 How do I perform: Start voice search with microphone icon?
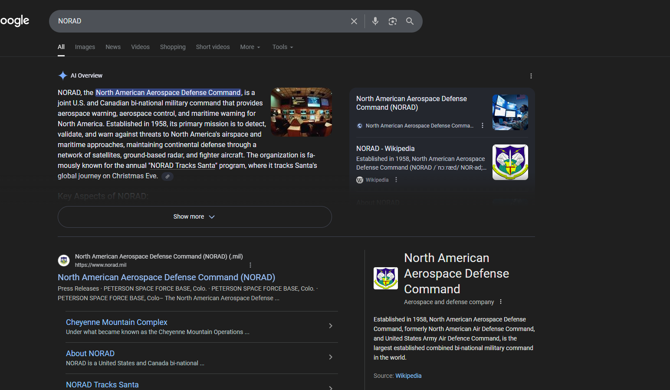[375, 21]
